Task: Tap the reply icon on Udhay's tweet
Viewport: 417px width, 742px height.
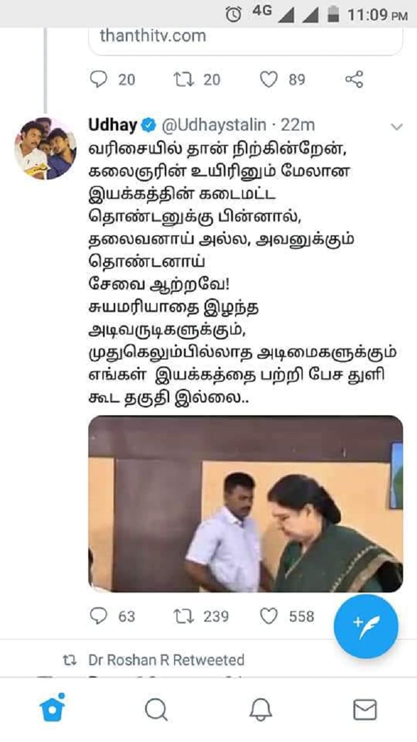Action: point(98,616)
